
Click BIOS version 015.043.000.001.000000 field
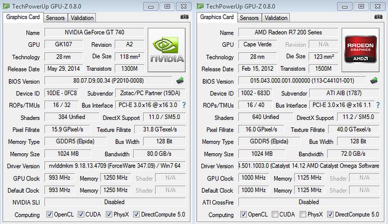click(302, 81)
